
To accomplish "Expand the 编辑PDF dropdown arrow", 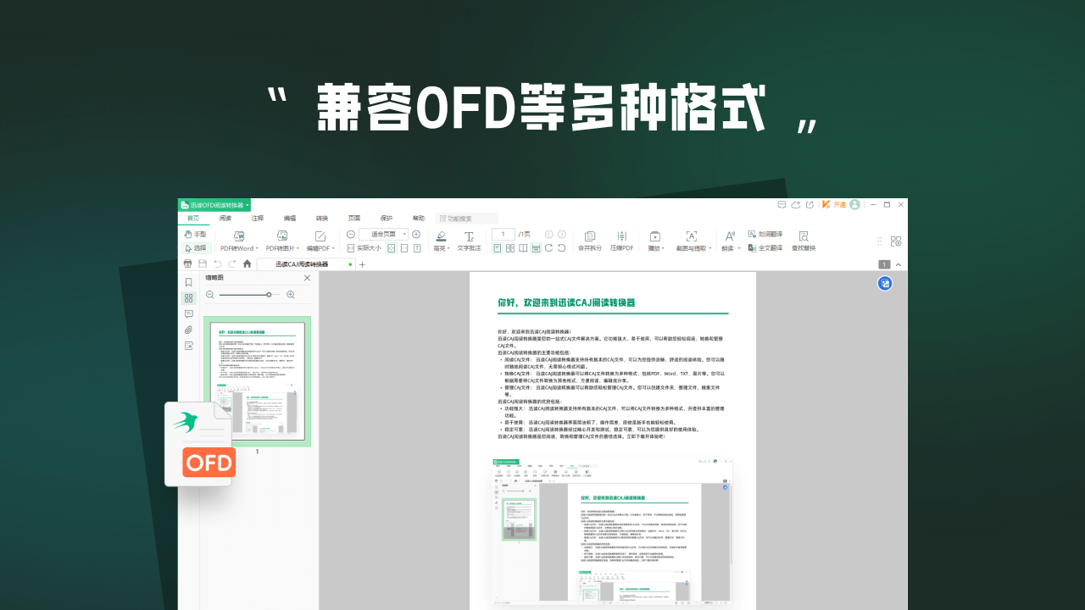I will click(333, 248).
